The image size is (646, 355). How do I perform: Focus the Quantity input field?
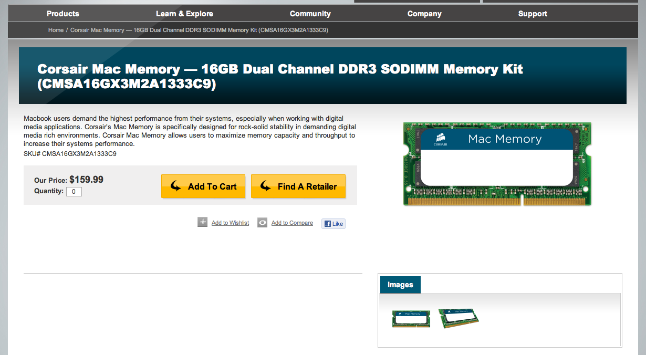click(x=74, y=192)
